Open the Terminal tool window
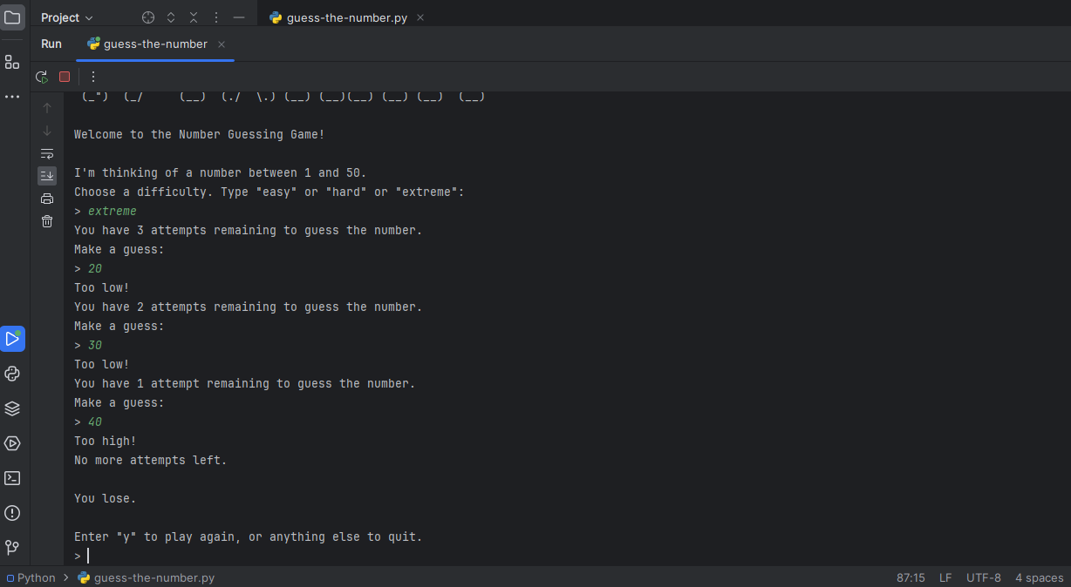This screenshot has height=587, width=1071. coord(12,478)
